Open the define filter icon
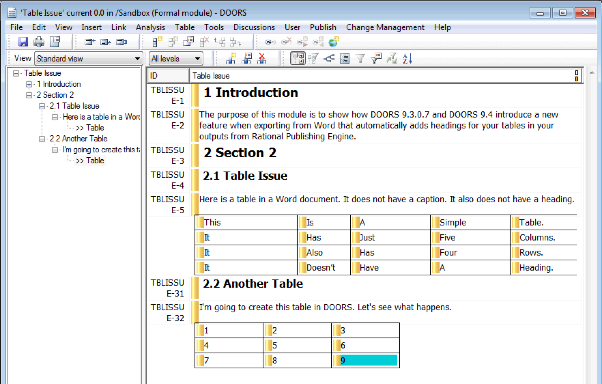602x384 pixels. (x=376, y=58)
